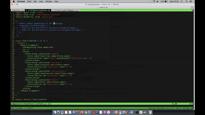
Task: Close the vim tab with the X
Action: [x=192, y=10]
